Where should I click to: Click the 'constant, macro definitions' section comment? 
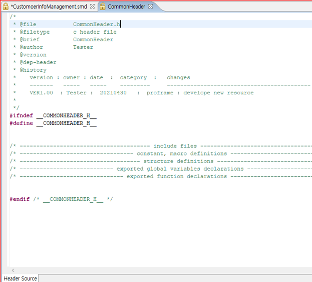coord(182,154)
